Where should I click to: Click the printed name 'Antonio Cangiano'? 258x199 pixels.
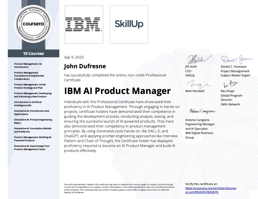coord(197,120)
